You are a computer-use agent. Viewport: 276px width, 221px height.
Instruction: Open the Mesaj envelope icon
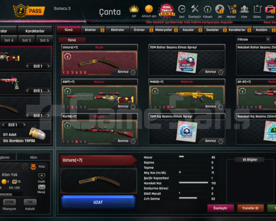click(x=42, y=187)
